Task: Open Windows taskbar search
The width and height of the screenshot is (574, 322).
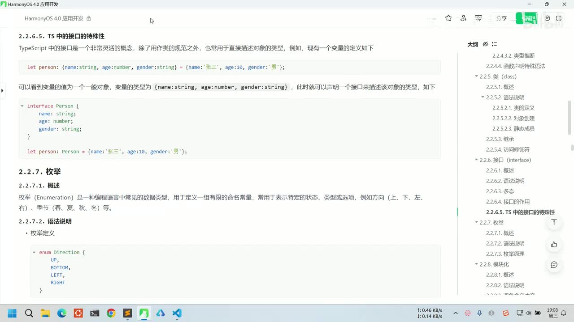Action: coord(29,313)
